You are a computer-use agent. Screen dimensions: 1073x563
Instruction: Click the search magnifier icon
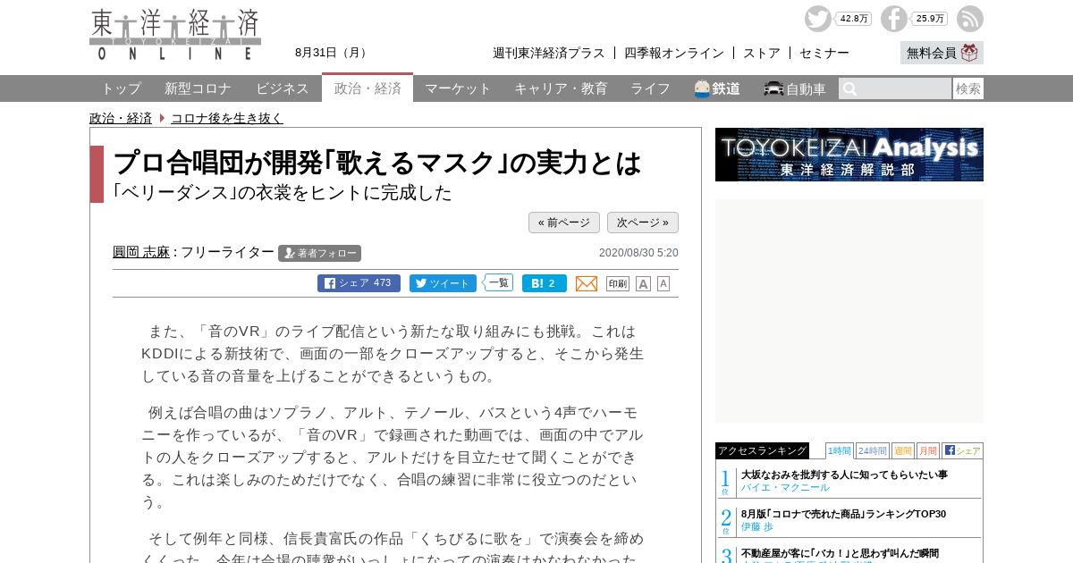(x=850, y=88)
